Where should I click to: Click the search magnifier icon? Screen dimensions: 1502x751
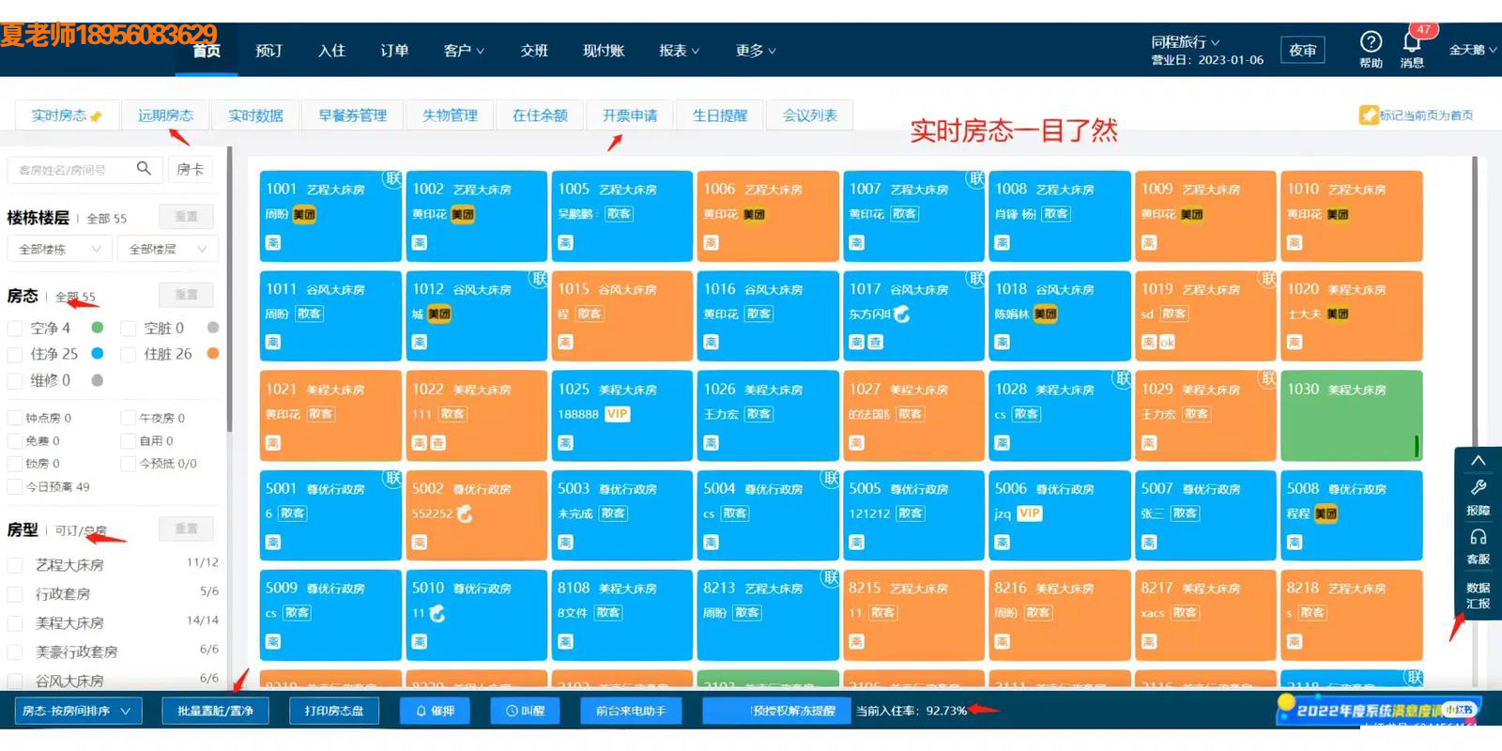click(x=144, y=168)
